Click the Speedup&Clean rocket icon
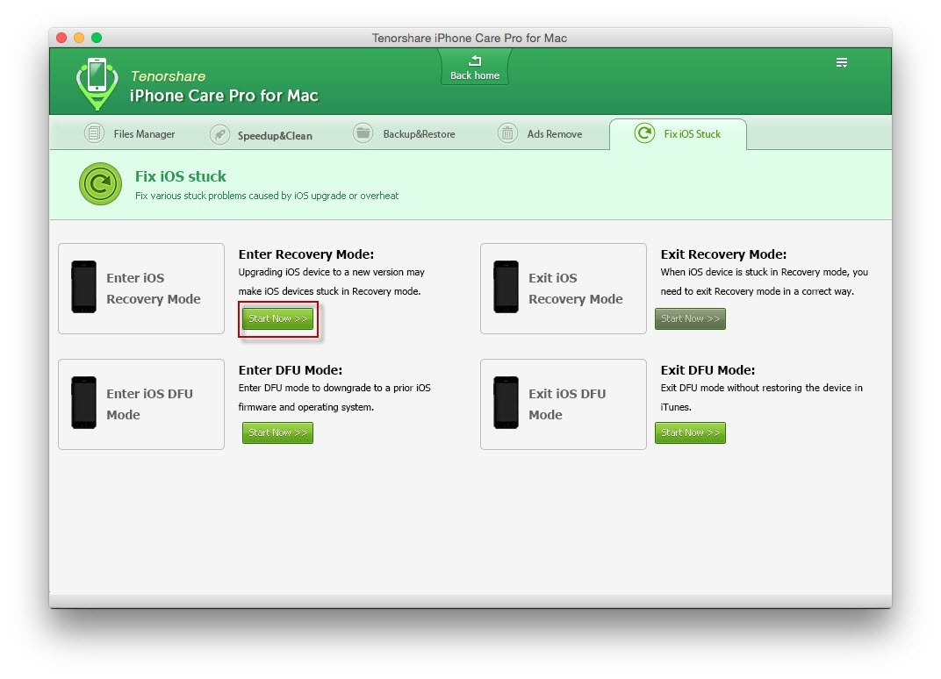The image size is (941, 679). click(x=219, y=135)
